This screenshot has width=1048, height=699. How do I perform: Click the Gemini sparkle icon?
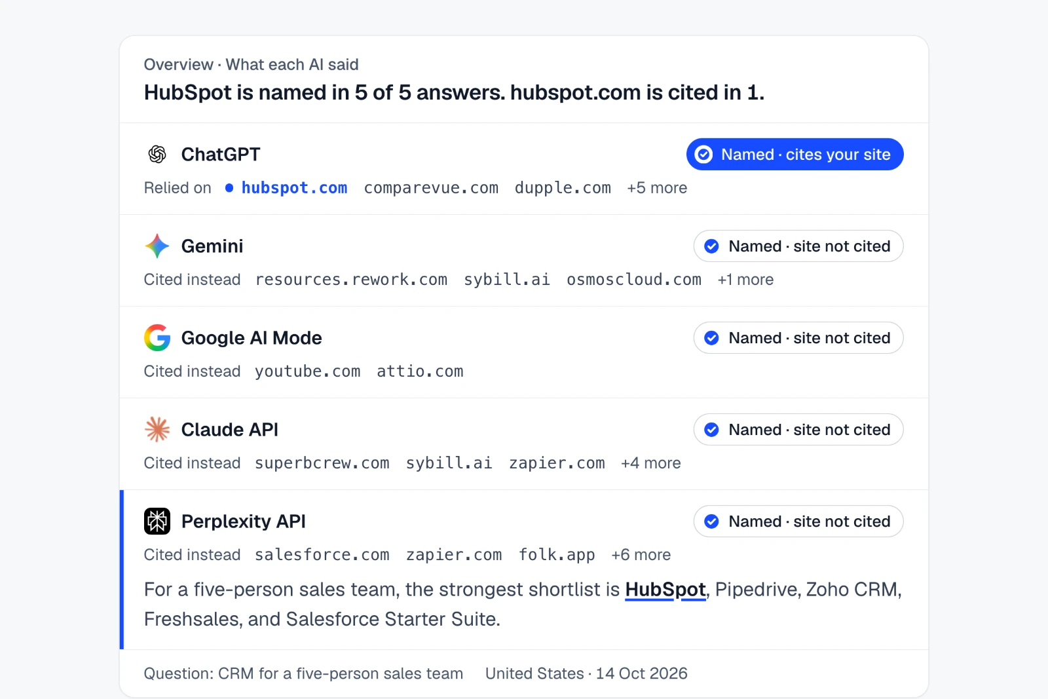point(157,246)
